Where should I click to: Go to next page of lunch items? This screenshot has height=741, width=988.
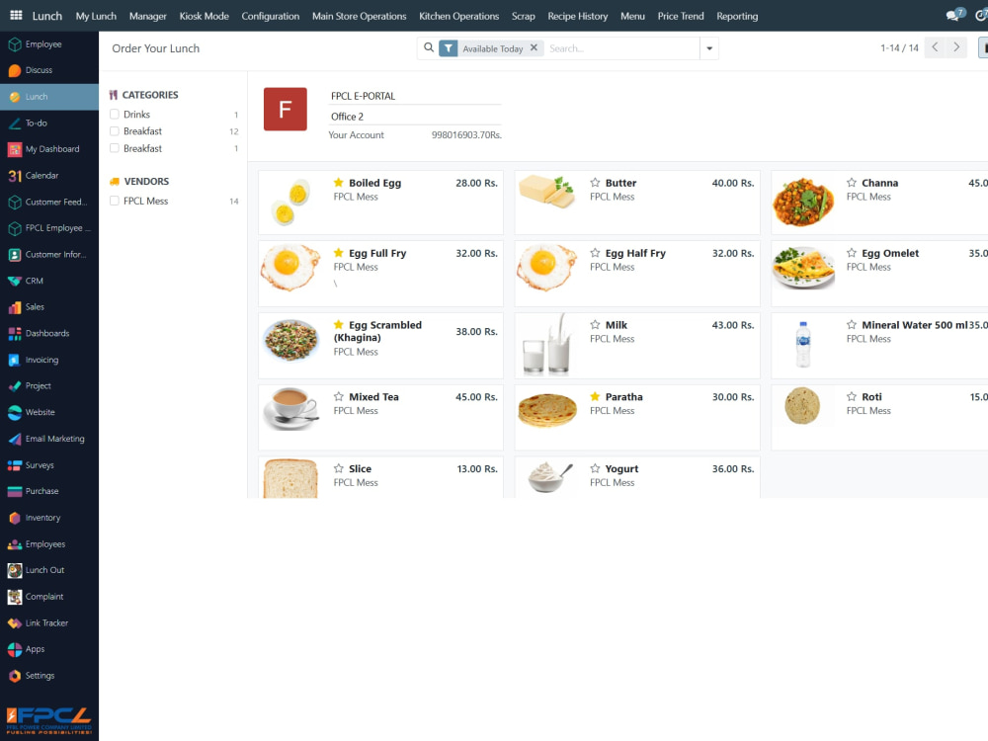[956, 47]
